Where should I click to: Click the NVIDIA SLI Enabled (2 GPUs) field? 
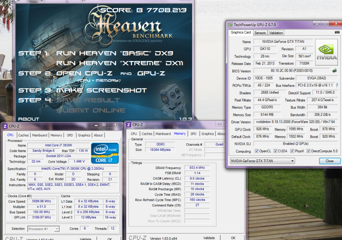295,144
